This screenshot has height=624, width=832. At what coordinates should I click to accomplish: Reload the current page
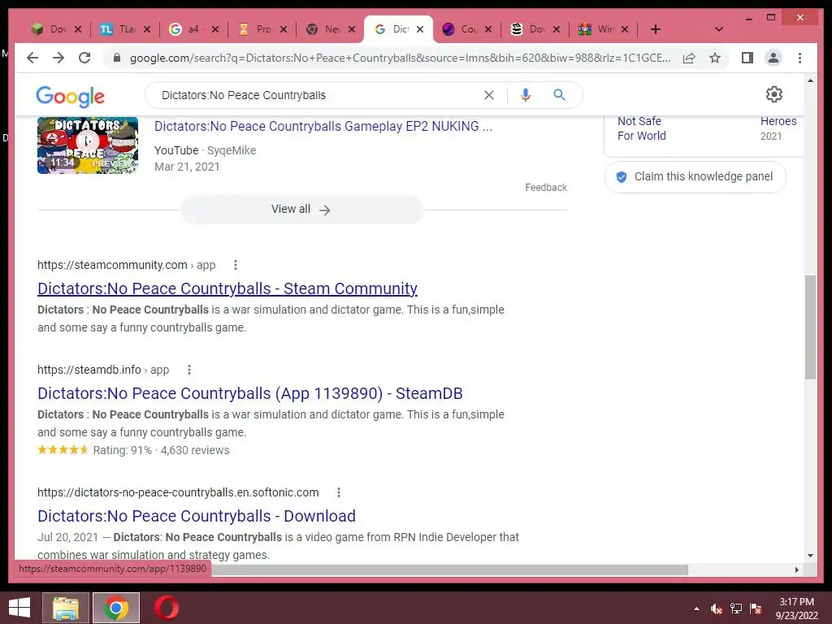[x=84, y=58]
